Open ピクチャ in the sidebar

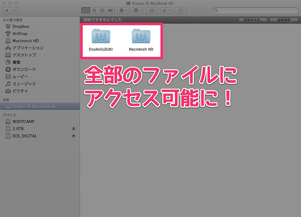click(x=40, y=91)
